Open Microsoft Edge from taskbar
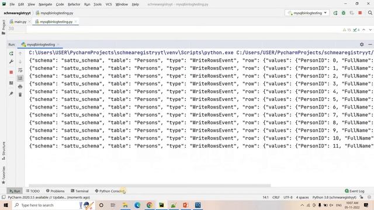The height and width of the screenshot is (210, 374). 137,205
